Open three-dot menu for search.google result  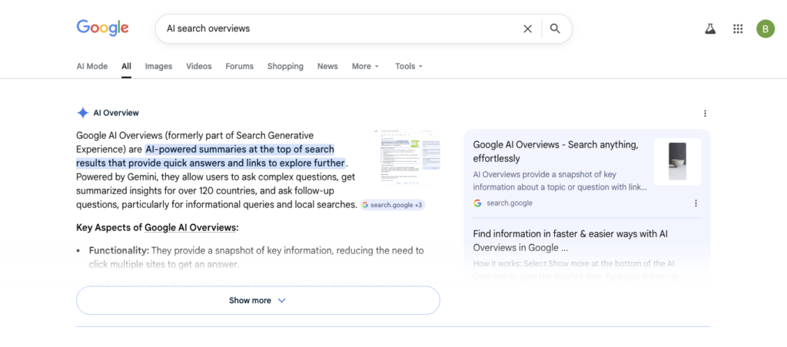pos(696,203)
